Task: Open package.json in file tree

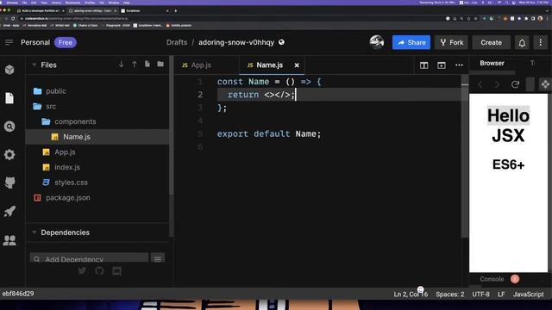Action: pyautogui.click(x=67, y=197)
